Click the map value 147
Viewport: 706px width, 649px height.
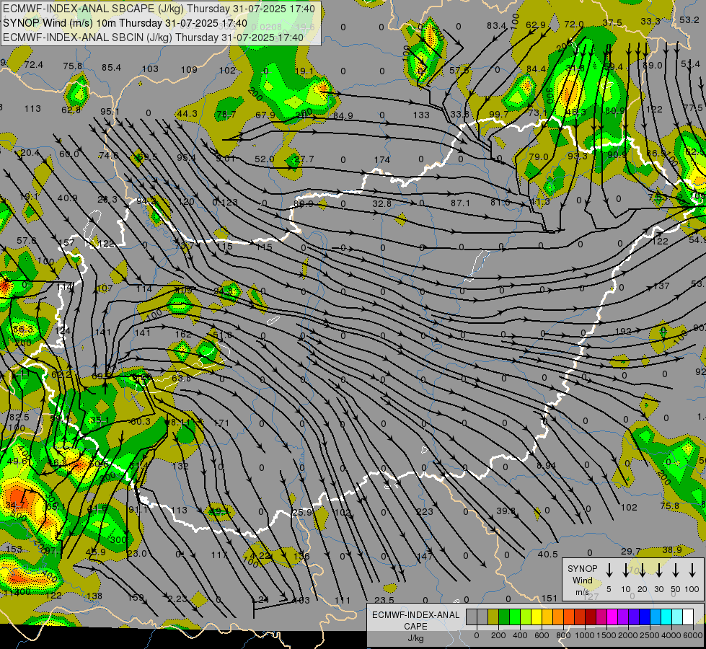[x=425, y=556]
